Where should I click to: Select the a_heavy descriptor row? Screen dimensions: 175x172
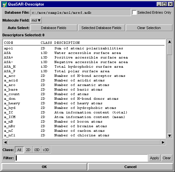click(x=84, y=103)
